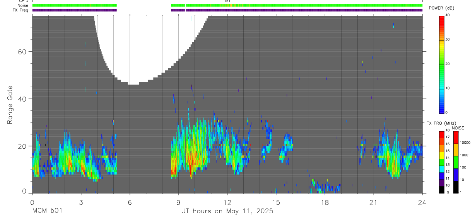This screenshot has width=475, height=219.
Task: Click the "20" label on POWER scale
Action: coord(447,64)
